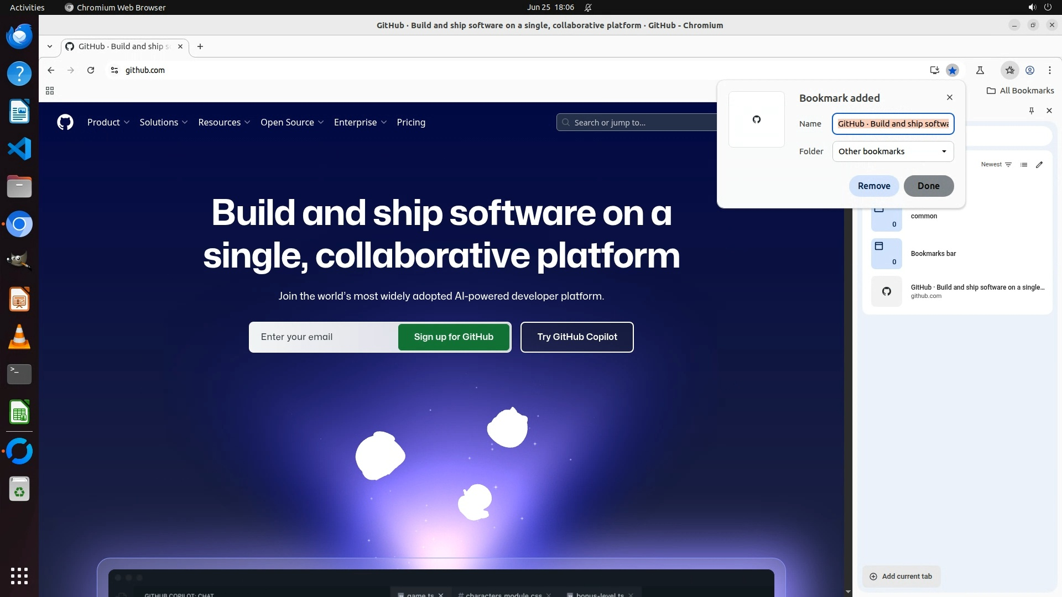Click the GitHub octocat logo

tap(65, 122)
